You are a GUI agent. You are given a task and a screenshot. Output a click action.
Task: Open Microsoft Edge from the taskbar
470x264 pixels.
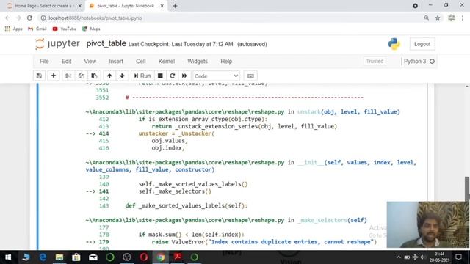(43, 257)
